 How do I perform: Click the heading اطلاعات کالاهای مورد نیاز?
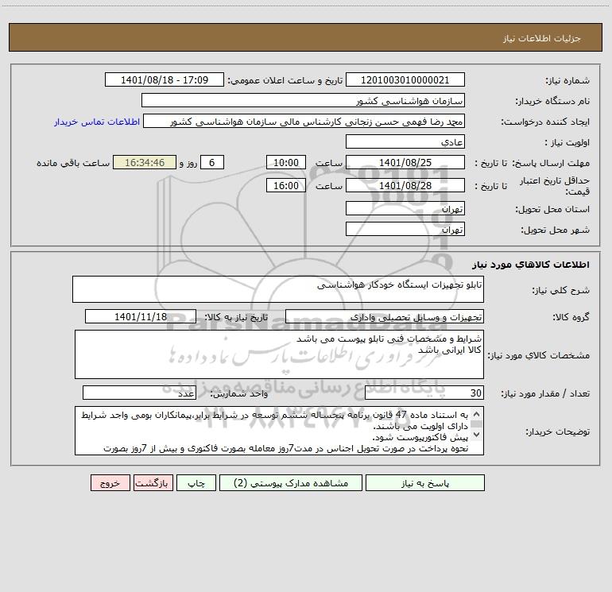coord(531,265)
